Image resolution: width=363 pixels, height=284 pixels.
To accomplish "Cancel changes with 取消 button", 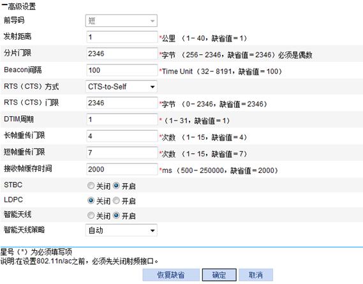I will click(256, 275).
